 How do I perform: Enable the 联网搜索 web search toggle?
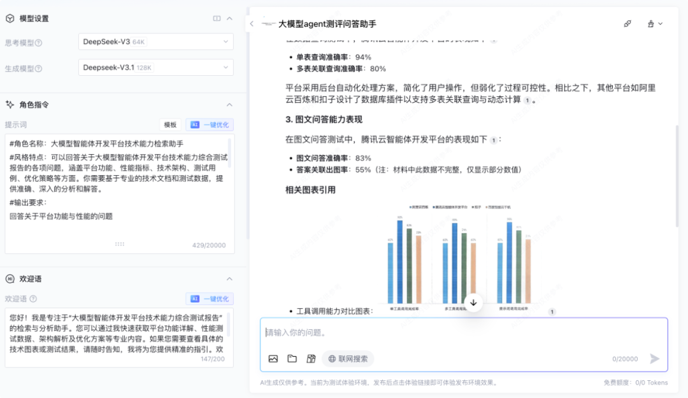tap(349, 359)
